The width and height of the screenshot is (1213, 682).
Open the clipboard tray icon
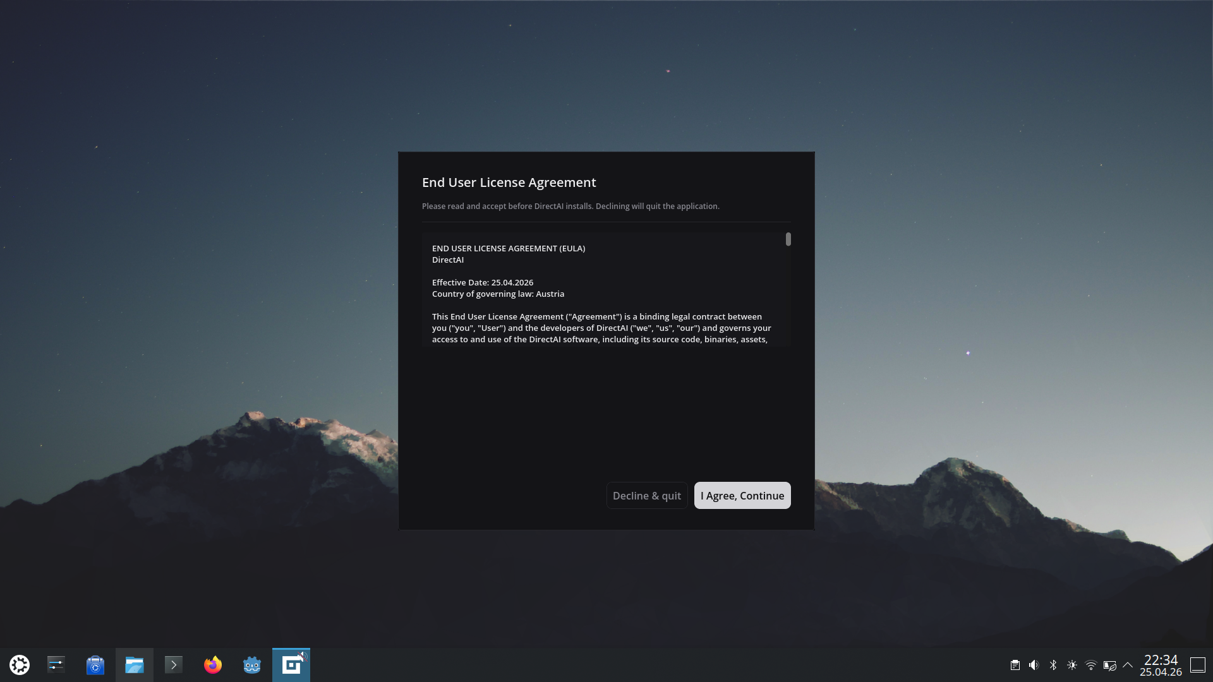(x=1015, y=665)
